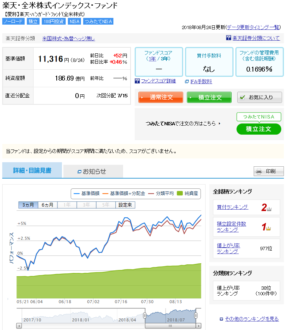Screen dimensions: 285x330
Task: Open the データ更新タイミング一覧 link
Action: click(253, 27)
